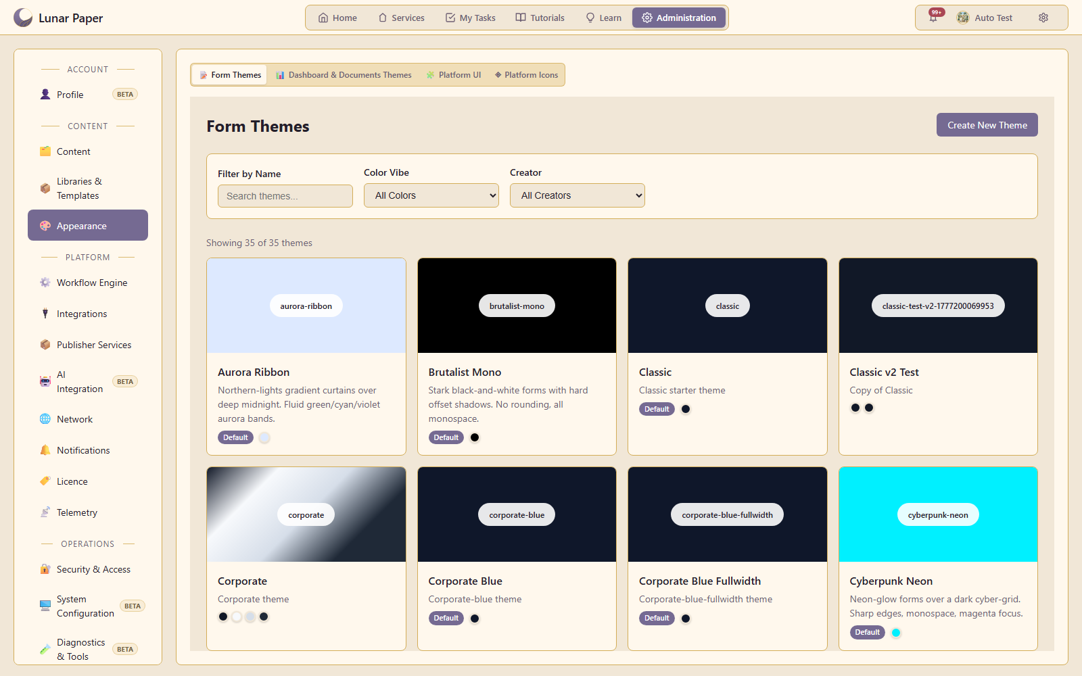Screen dimensions: 1082x676
Task: Open Workflow Engine settings
Action: tap(88, 283)
